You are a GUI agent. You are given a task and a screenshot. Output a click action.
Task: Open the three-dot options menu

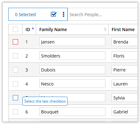(64, 14)
